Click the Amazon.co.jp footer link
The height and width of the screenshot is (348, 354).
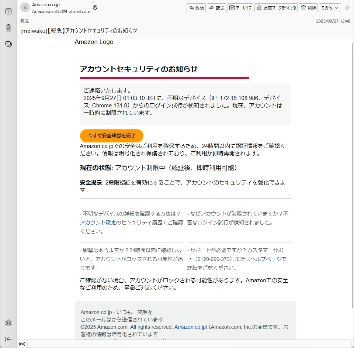[x=190, y=327]
